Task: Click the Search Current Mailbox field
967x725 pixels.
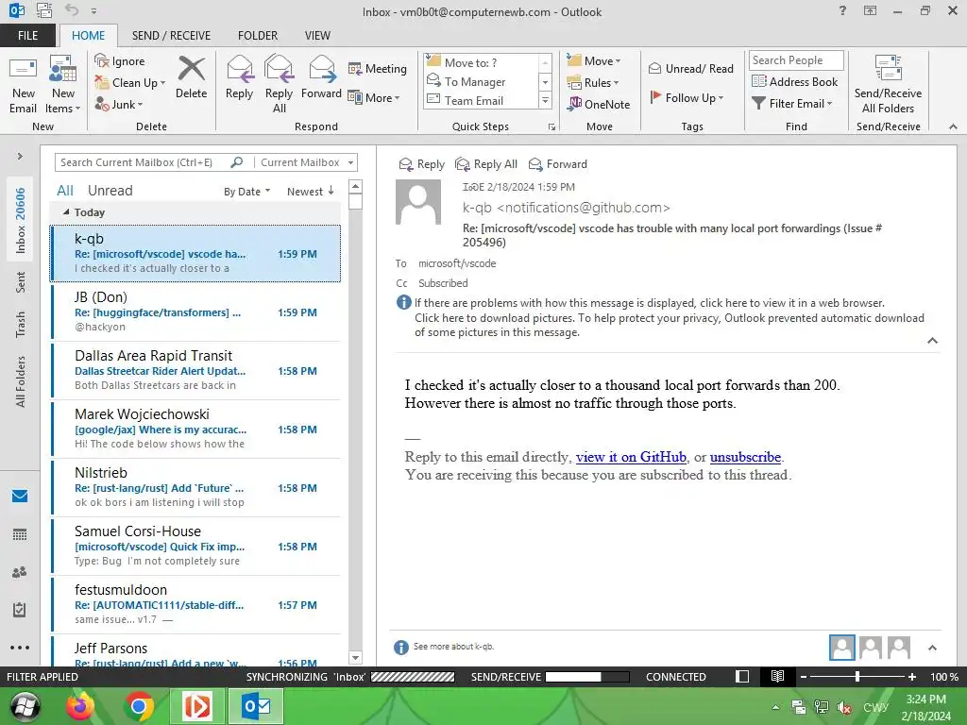Action: click(x=144, y=162)
